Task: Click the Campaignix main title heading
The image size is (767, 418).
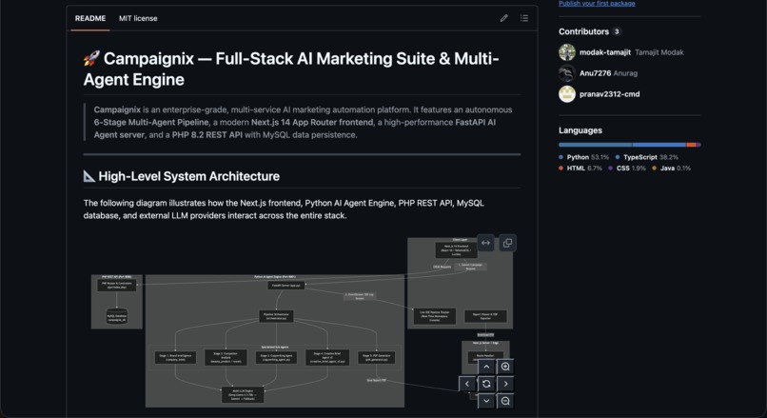Action: click(x=291, y=69)
